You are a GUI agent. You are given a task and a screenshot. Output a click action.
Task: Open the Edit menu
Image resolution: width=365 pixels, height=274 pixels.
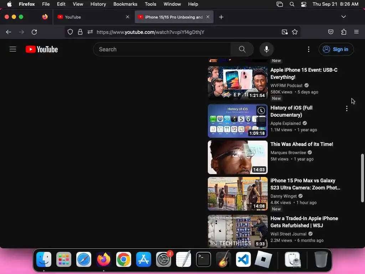click(x=61, y=4)
